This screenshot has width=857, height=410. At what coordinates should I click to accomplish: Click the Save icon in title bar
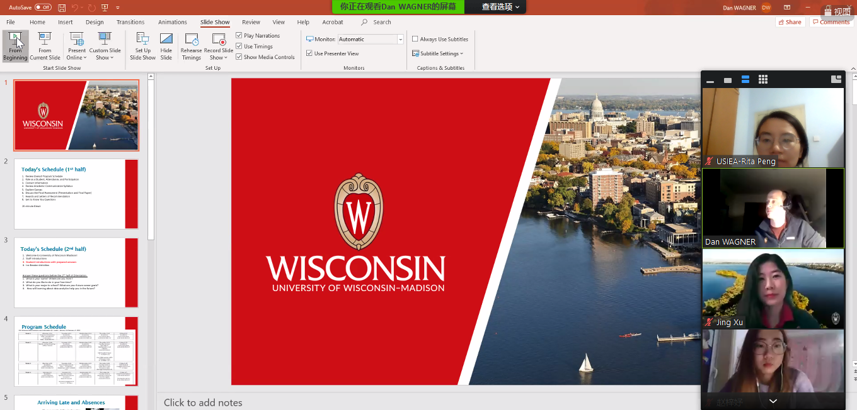point(62,8)
